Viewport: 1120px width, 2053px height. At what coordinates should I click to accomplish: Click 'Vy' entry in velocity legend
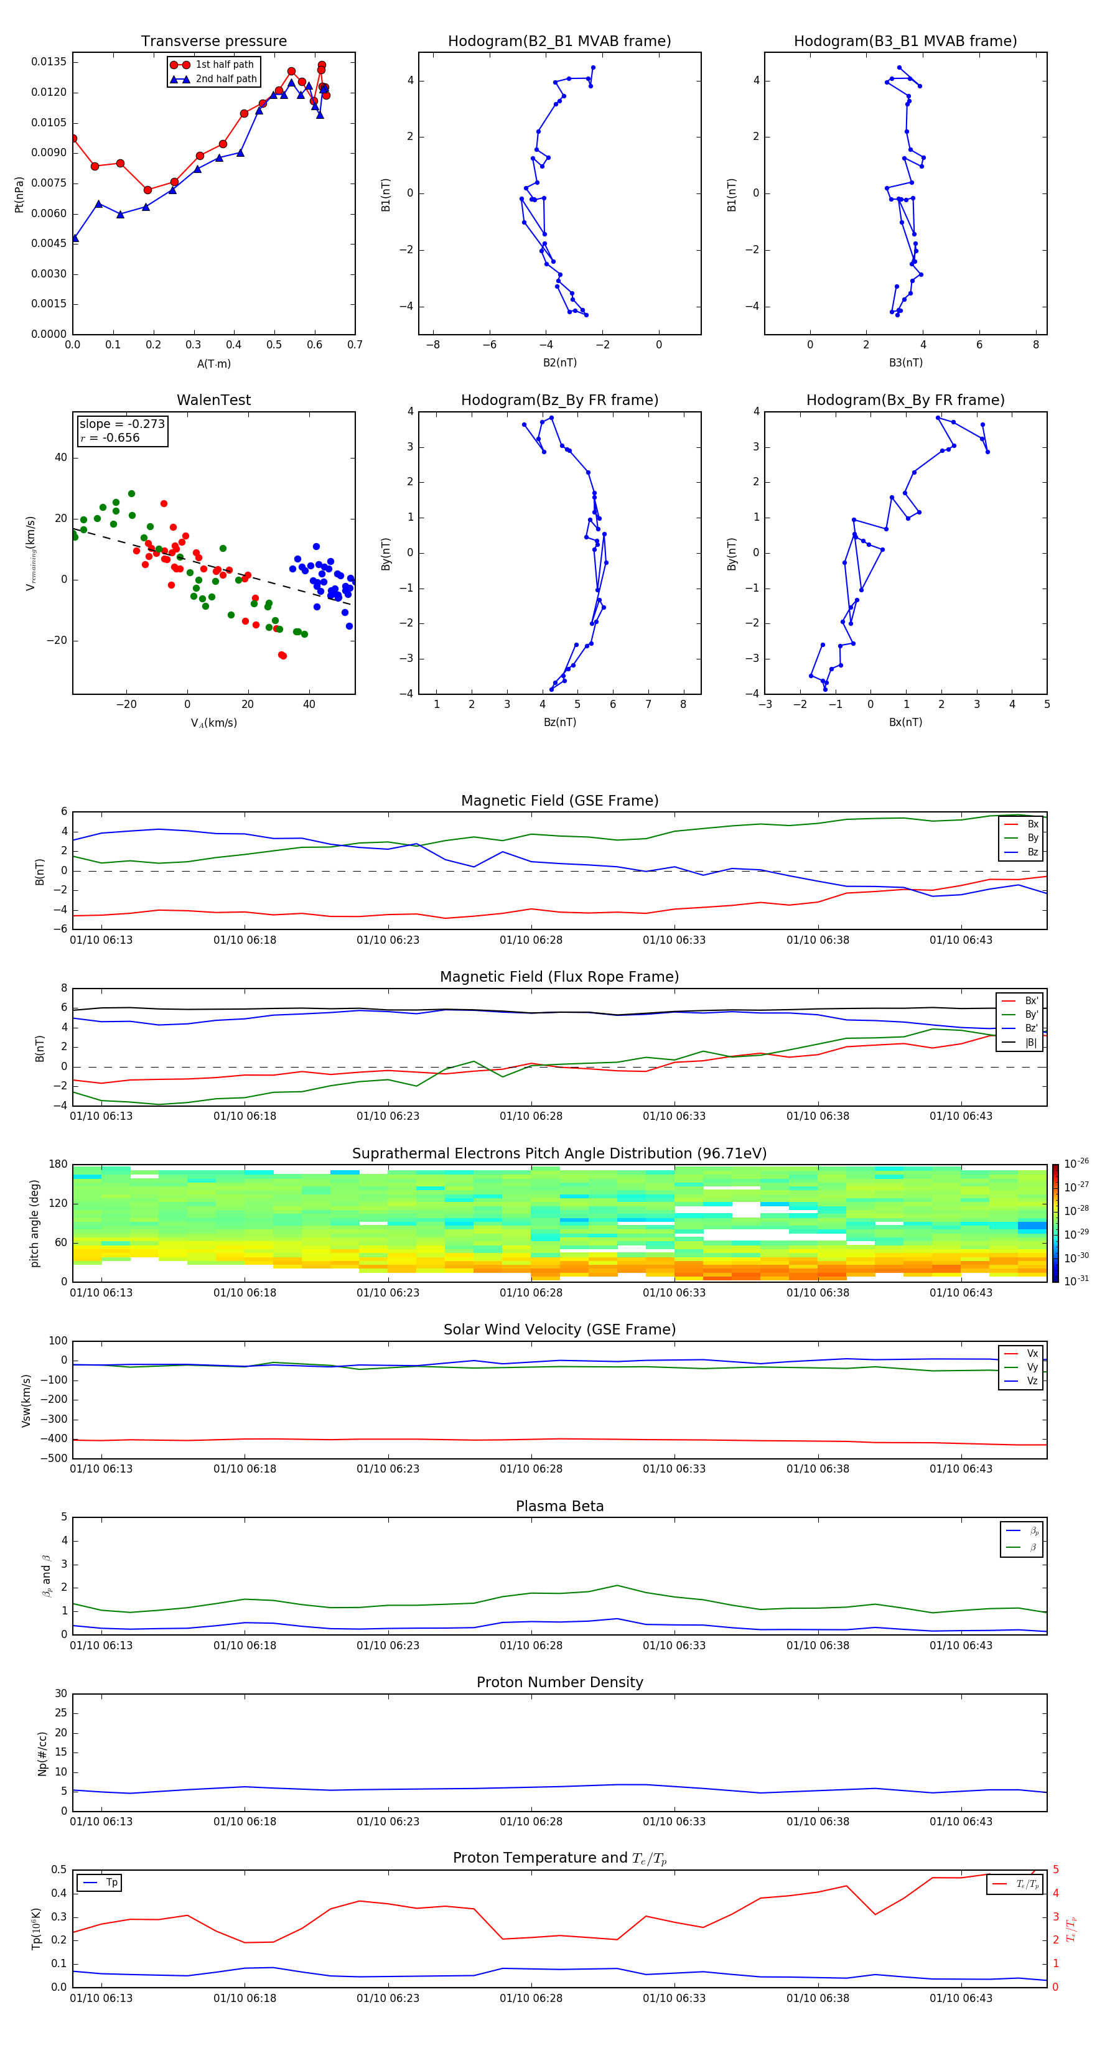[1022, 1367]
